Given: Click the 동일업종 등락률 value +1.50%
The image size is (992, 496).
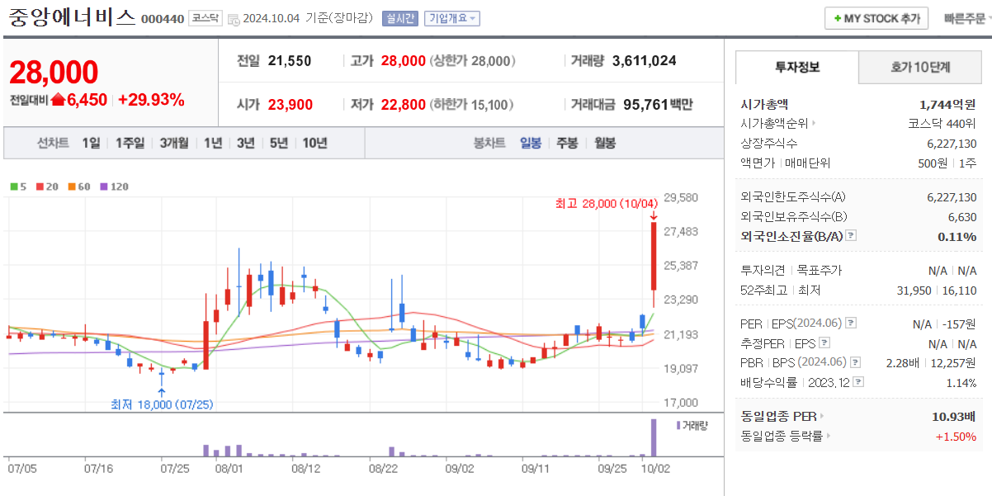Looking at the screenshot, I should (956, 436).
